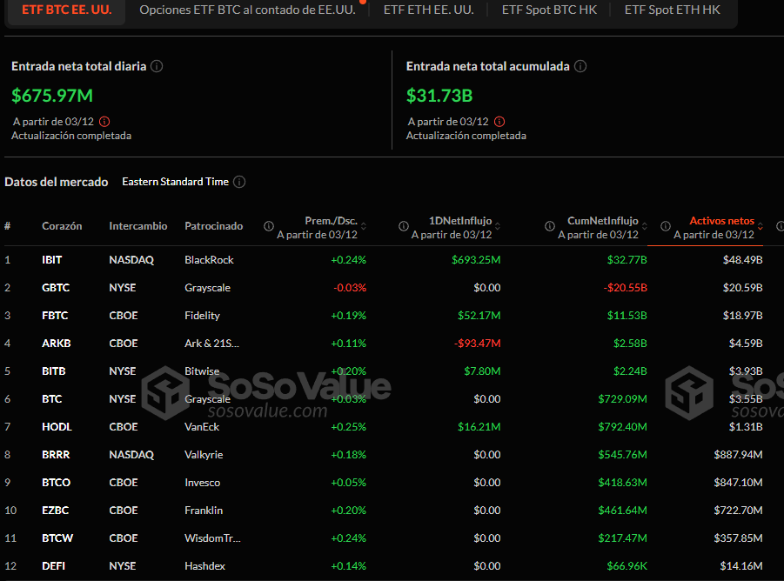The image size is (784, 581).
Task: Open the IBIT ticker entry
Action: click(51, 259)
